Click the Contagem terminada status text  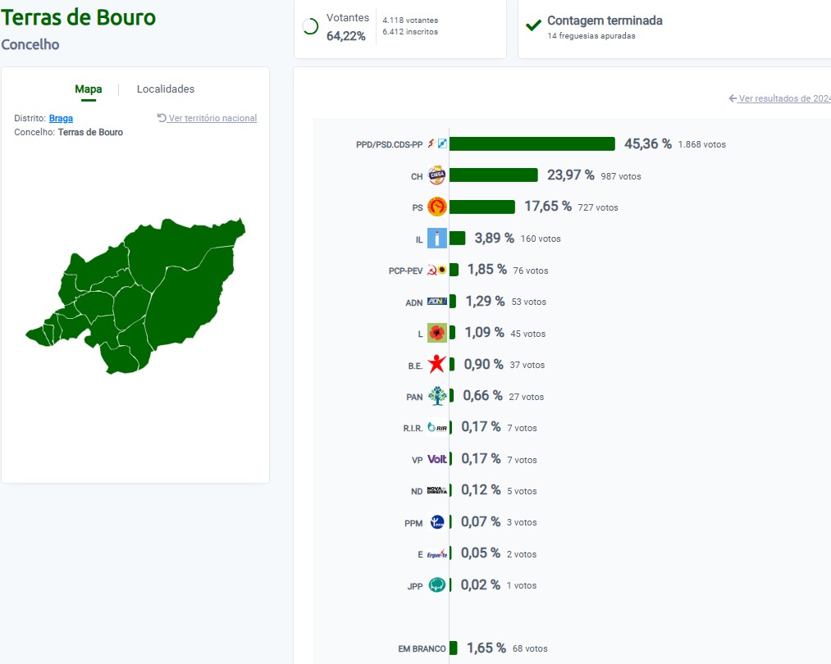[605, 20]
